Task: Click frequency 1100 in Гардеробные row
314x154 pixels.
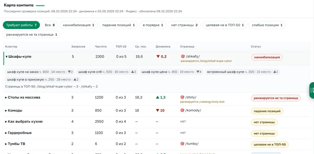Action: click(99, 133)
